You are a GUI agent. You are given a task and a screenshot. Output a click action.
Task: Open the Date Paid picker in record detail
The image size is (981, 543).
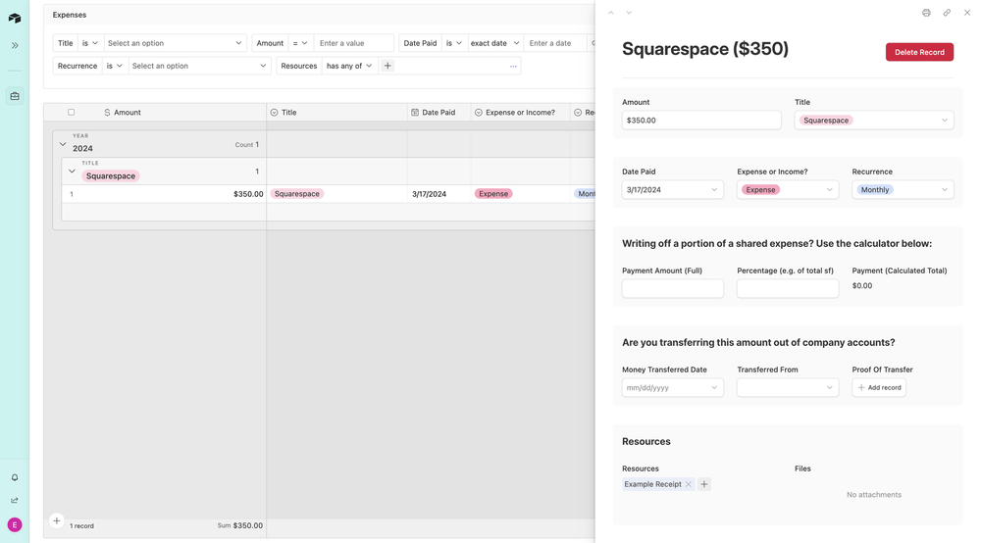[x=673, y=189]
